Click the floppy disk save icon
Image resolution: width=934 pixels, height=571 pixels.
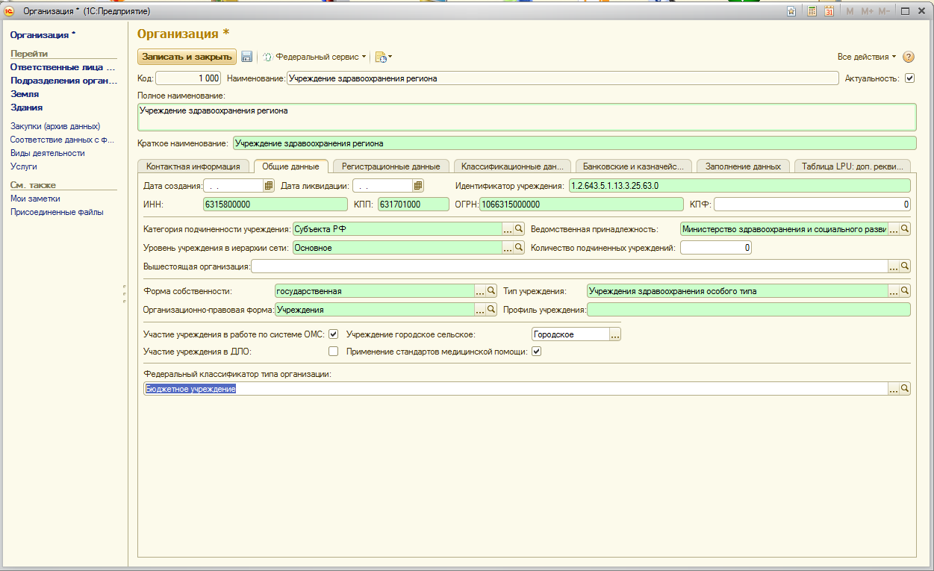tap(246, 57)
